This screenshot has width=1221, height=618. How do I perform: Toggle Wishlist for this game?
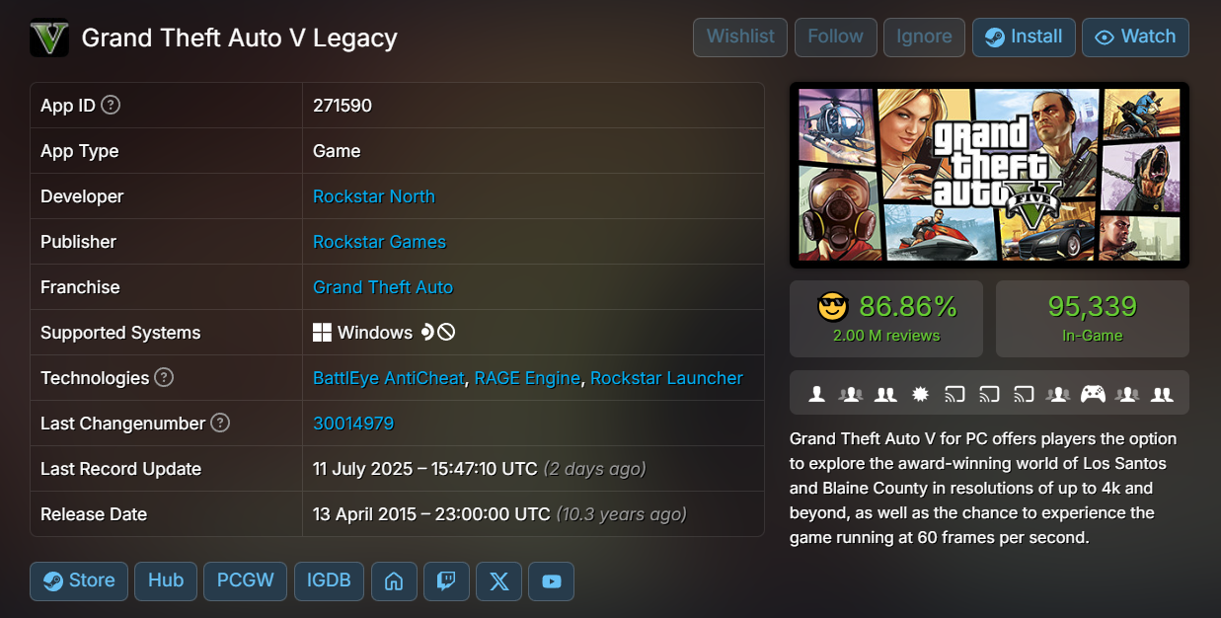click(740, 38)
